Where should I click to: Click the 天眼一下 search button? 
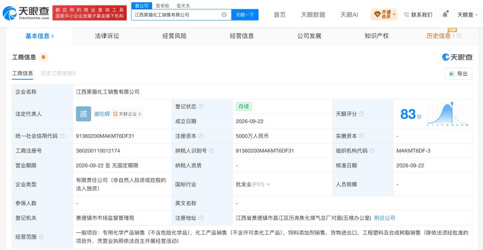click(x=245, y=14)
